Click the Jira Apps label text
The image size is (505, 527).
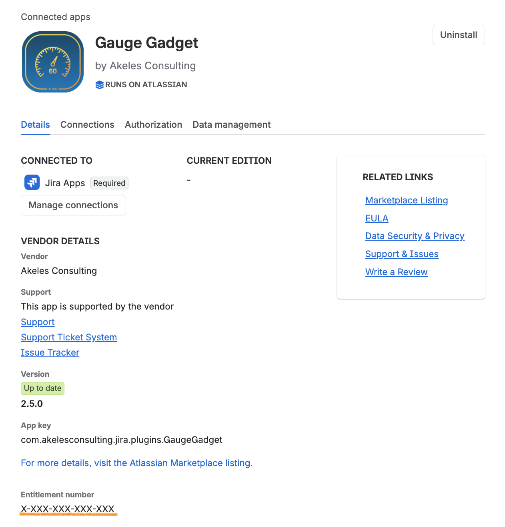pyautogui.click(x=65, y=183)
